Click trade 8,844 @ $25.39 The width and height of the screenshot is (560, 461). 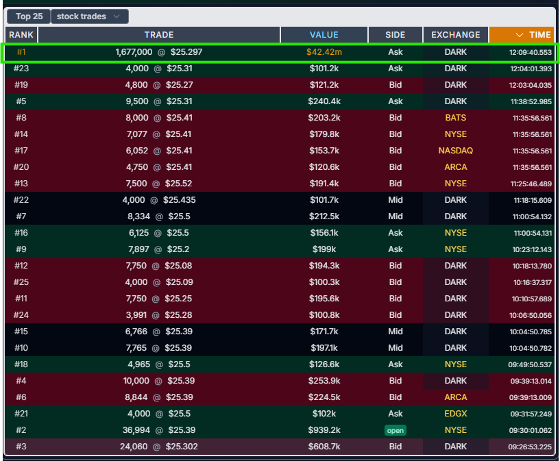click(159, 397)
